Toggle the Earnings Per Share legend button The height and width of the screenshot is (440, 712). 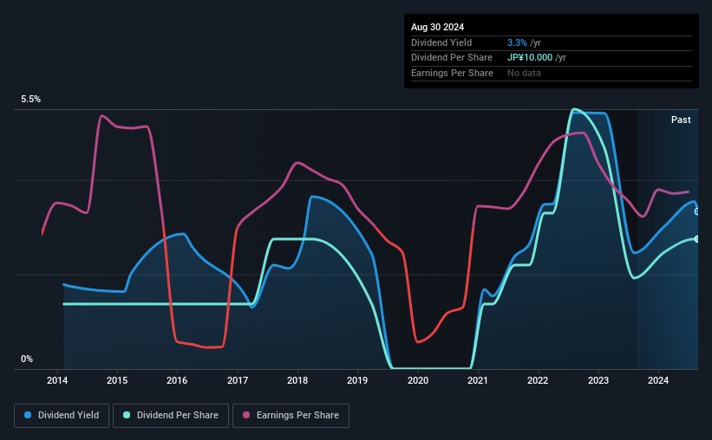click(x=291, y=416)
